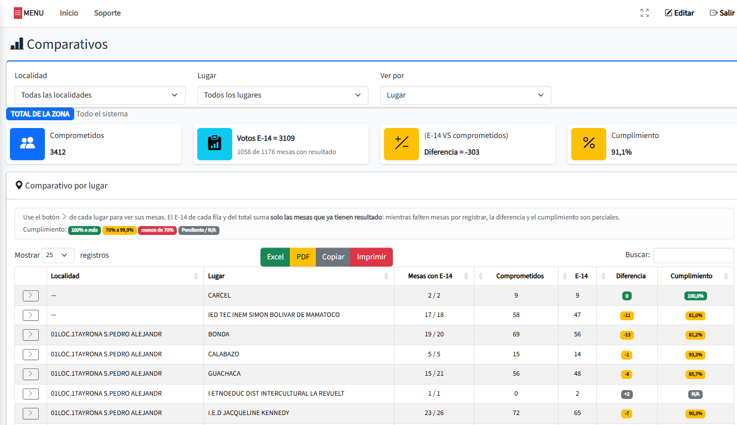
Task: Go to Inicio in the top menu
Action: [69, 13]
